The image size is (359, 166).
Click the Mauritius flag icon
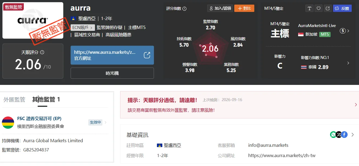pos(8,122)
